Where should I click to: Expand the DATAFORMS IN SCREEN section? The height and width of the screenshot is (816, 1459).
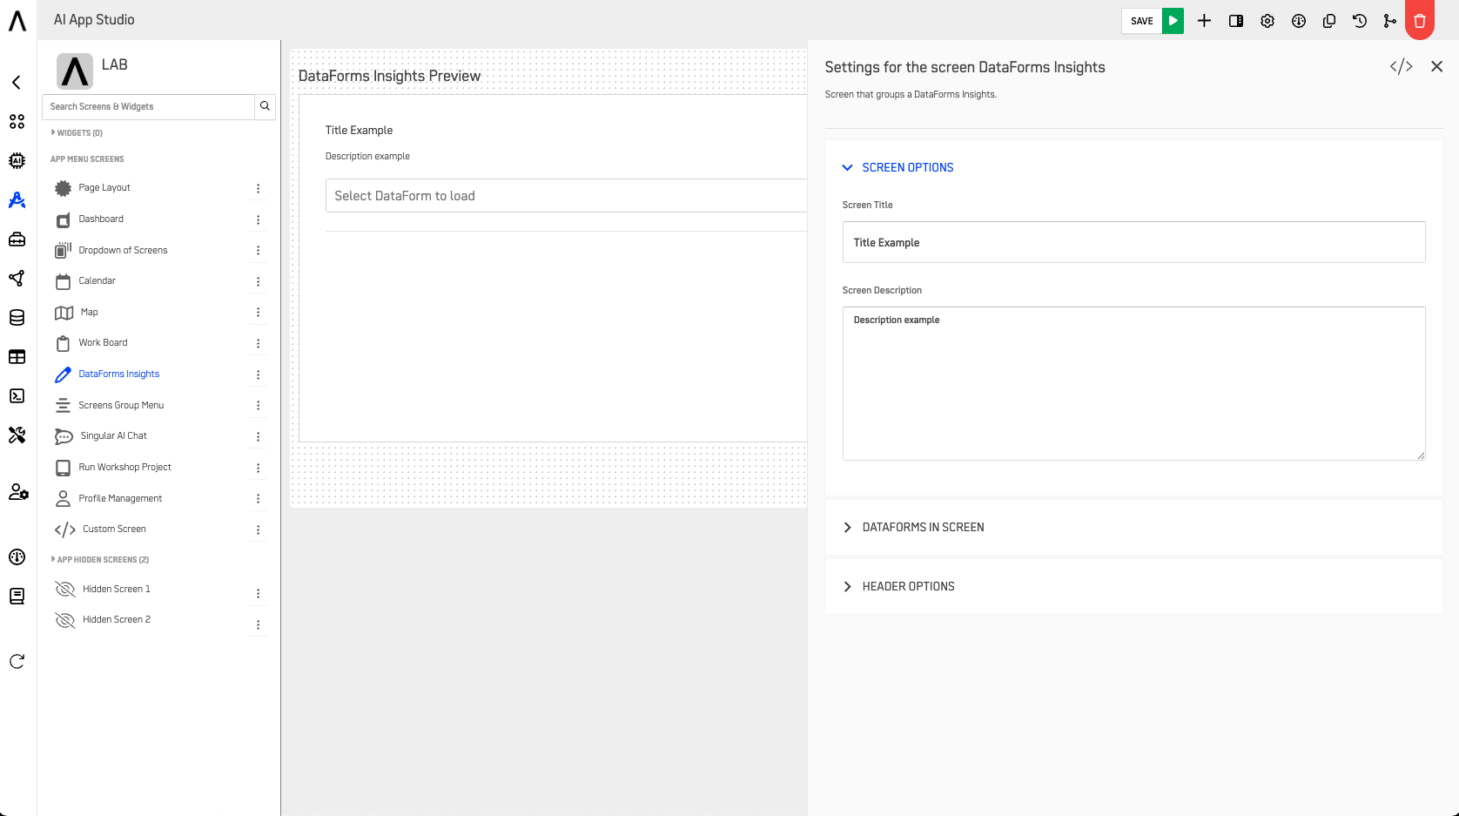pos(913,528)
